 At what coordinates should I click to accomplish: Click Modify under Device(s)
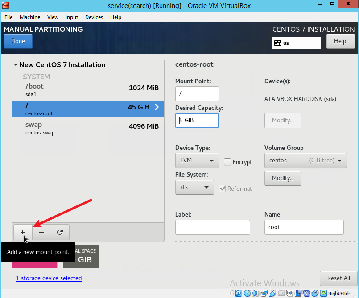(283, 121)
